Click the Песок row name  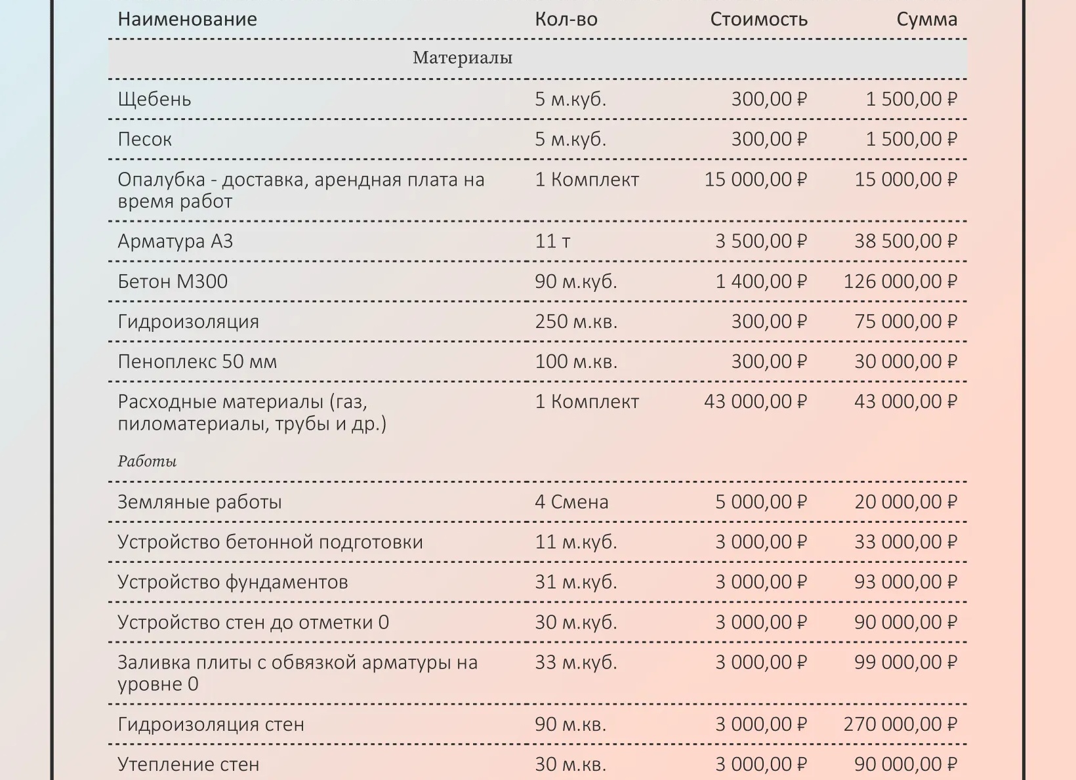(145, 139)
